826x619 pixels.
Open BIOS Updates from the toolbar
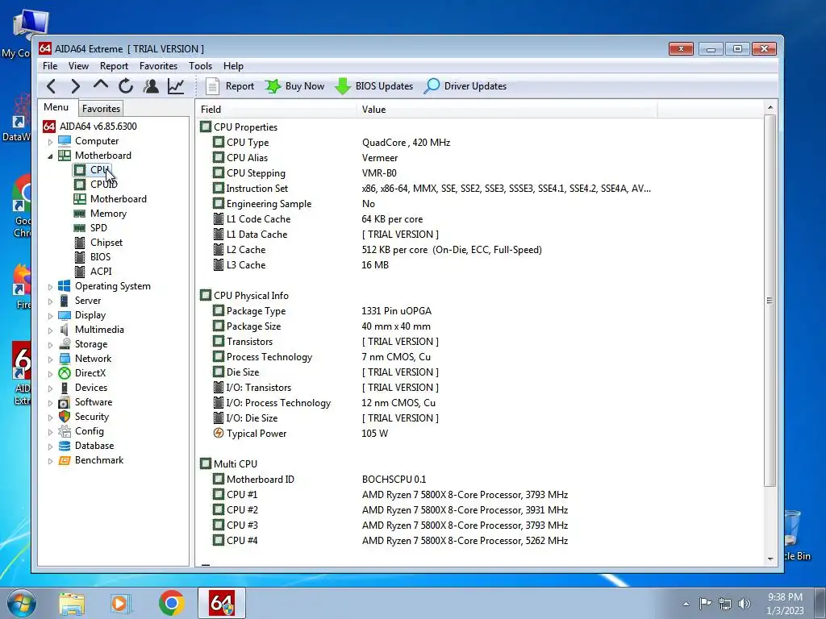pos(374,86)
